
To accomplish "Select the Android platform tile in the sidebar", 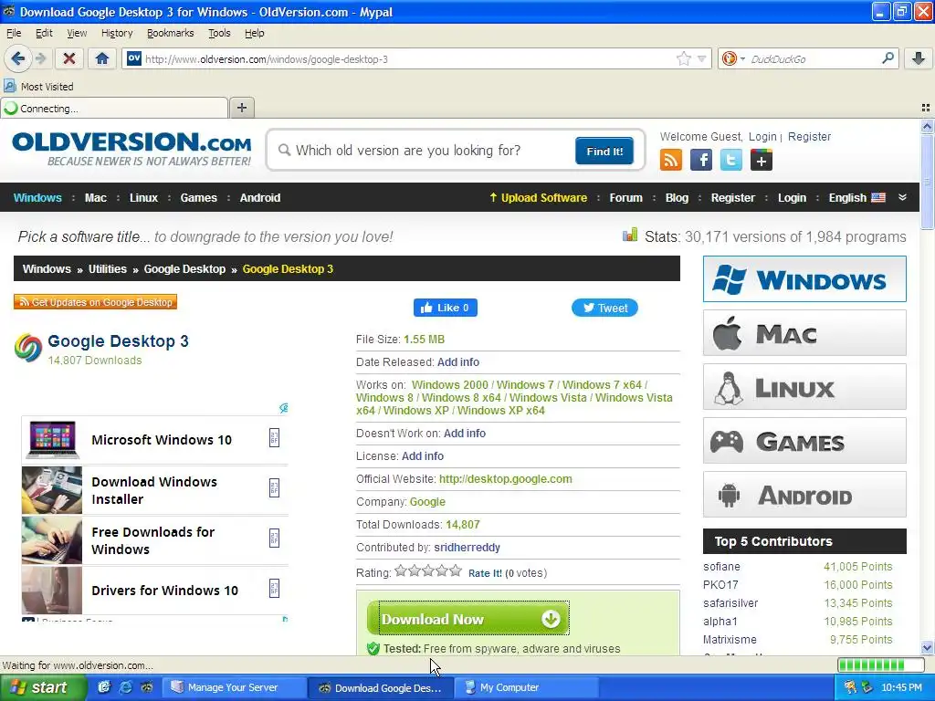I will tap(804, 495).
